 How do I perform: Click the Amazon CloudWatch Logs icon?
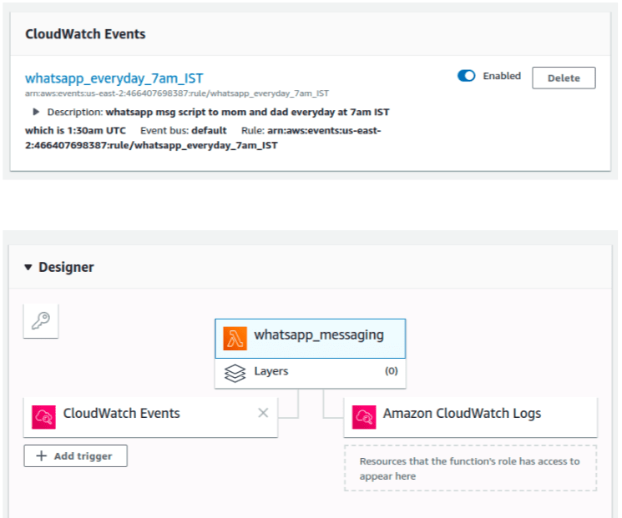[x=364, y=417]
